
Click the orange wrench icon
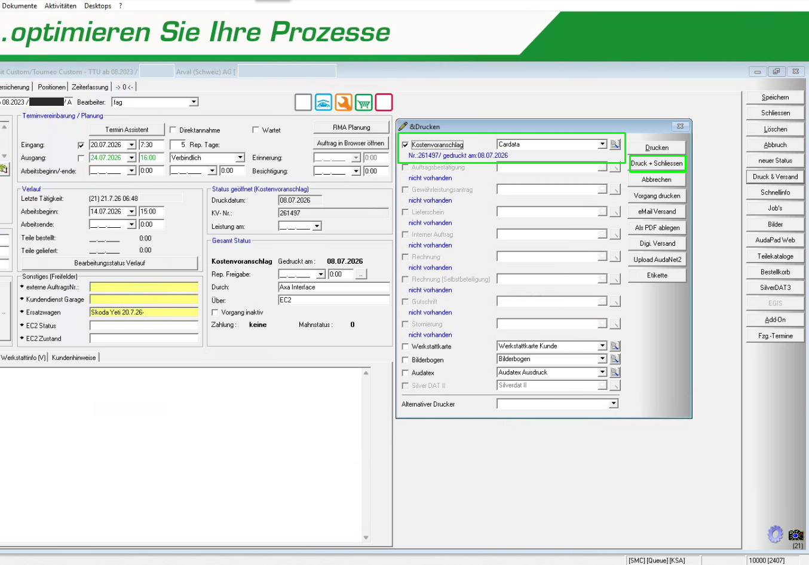click(x=344, y=102)
